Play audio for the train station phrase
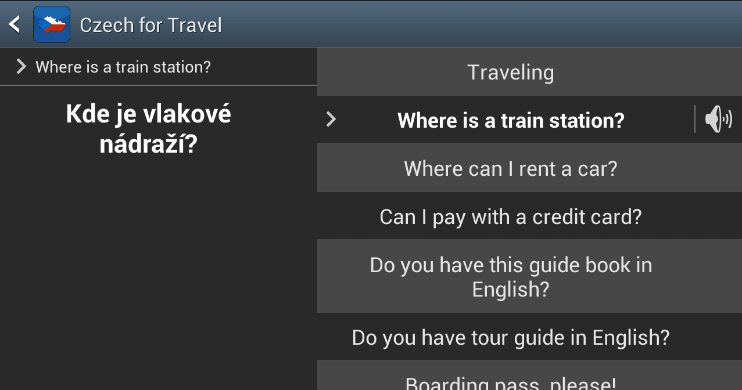The width and height of the screenshot is (742, 390). click(719, 120)
